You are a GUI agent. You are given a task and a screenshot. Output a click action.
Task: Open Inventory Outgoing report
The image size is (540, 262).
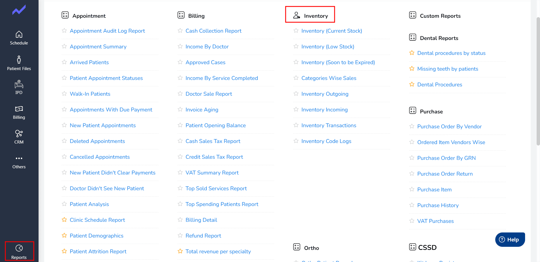tap(325, 94)
